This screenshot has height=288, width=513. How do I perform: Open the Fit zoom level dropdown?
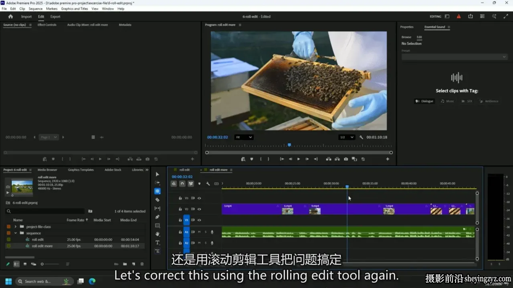(244, 137)
